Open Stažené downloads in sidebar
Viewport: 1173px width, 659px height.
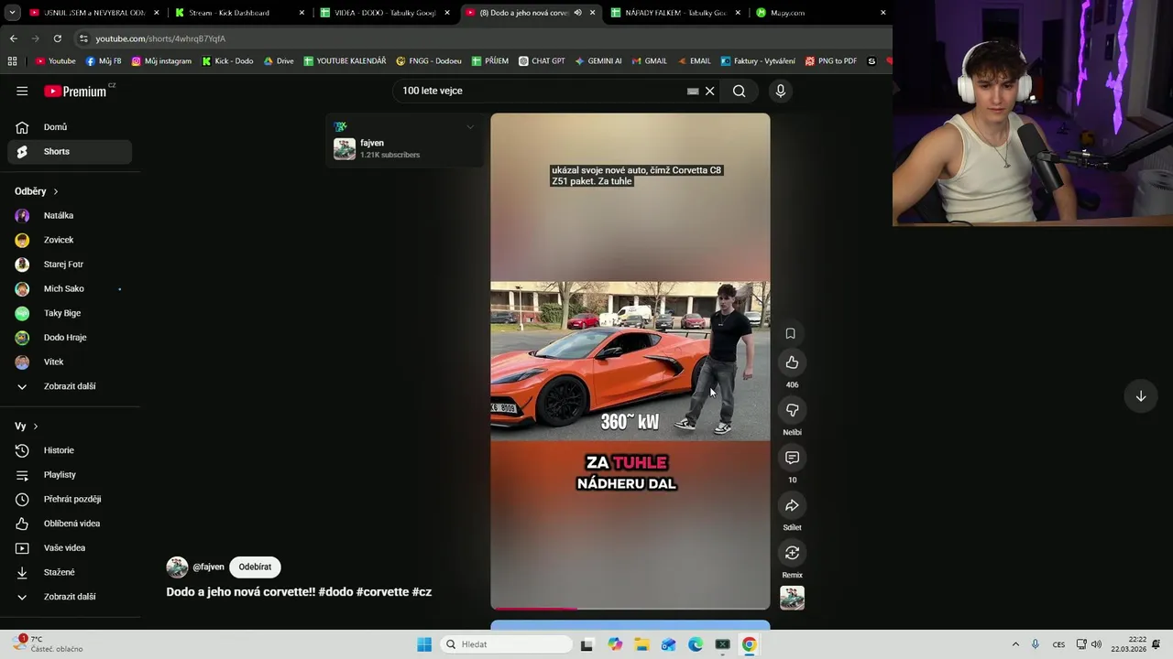tap(70, 572)
